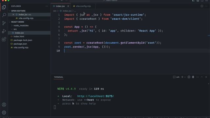Select the TERMINAL panel tab
The height and width of the screenshot is (118, 210).
pos(58,77)
